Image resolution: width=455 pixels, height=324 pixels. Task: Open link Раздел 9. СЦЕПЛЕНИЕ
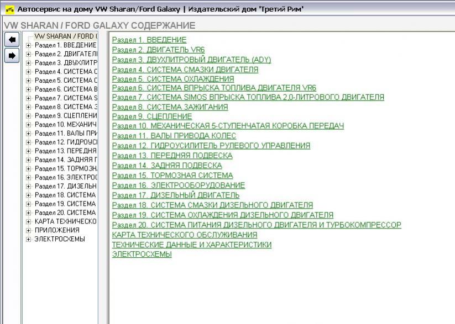[152, 116]
